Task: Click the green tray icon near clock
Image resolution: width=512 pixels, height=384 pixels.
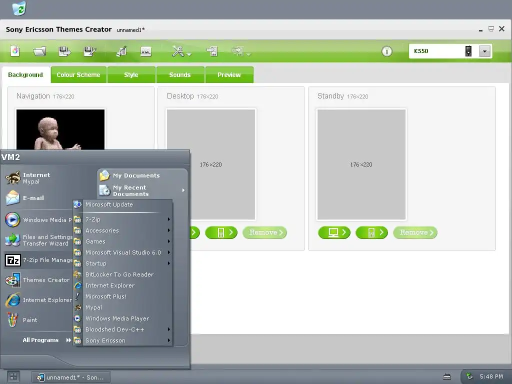Action: pos(469,376)
